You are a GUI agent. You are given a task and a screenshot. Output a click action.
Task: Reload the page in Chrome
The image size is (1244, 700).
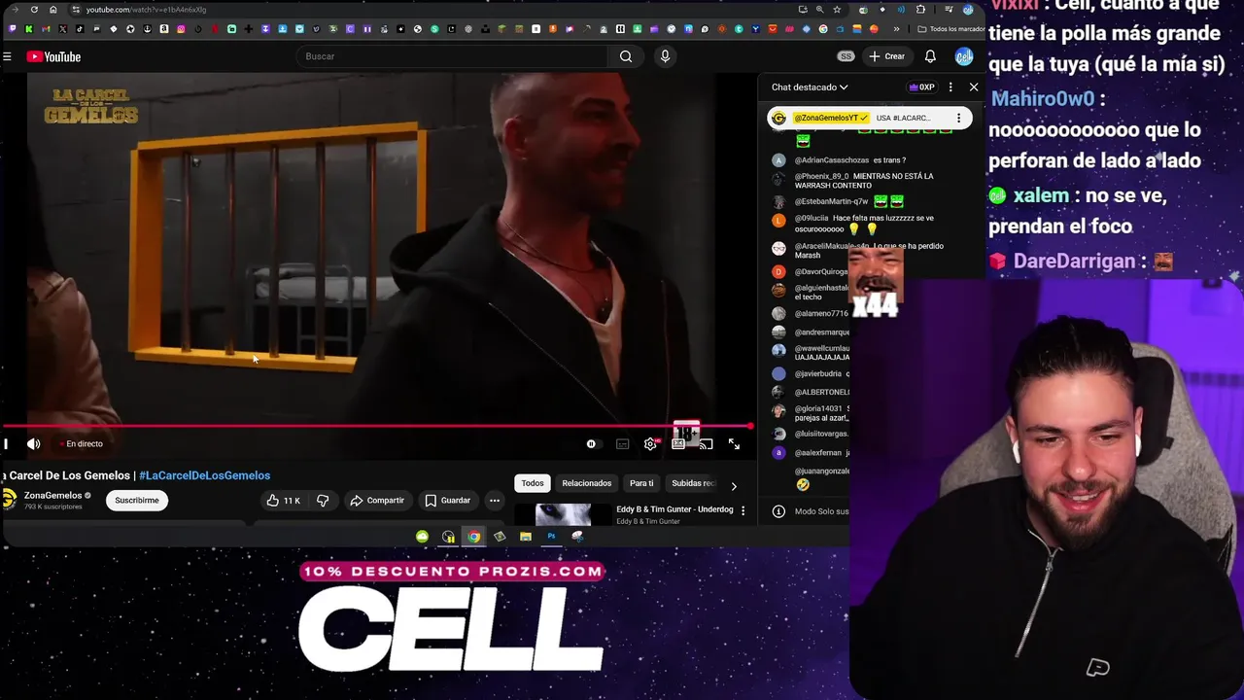click(34, 10)
